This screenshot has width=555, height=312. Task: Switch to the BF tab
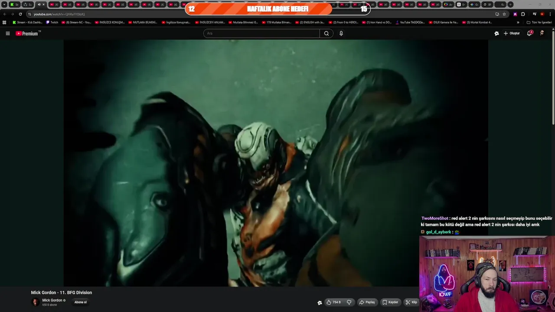click(x=487, y=4)
